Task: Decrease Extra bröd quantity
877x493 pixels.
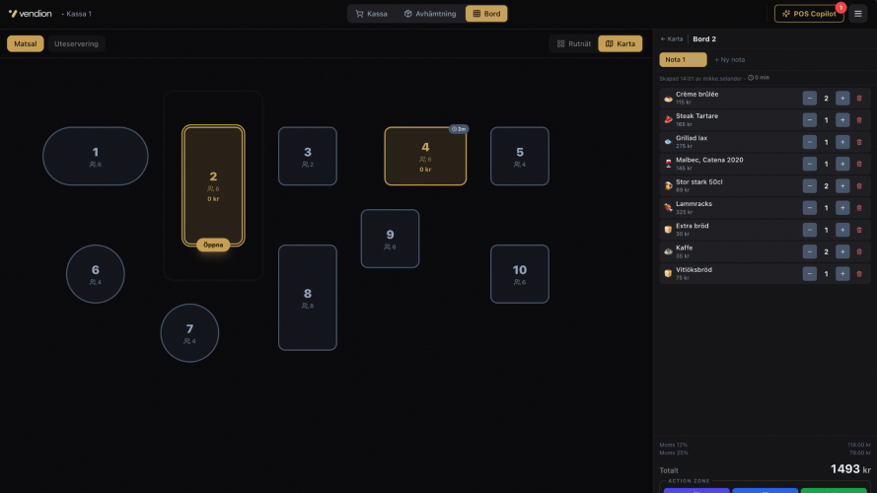Action: (809, 230)
